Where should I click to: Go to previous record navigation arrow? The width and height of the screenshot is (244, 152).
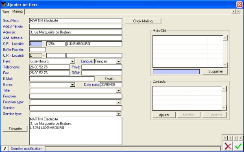coord(231,138)
